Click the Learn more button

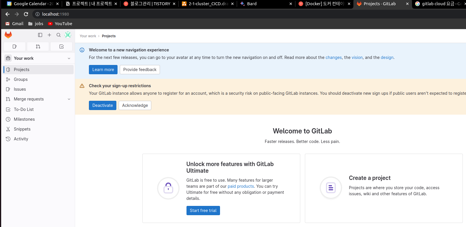click(103, 70)
